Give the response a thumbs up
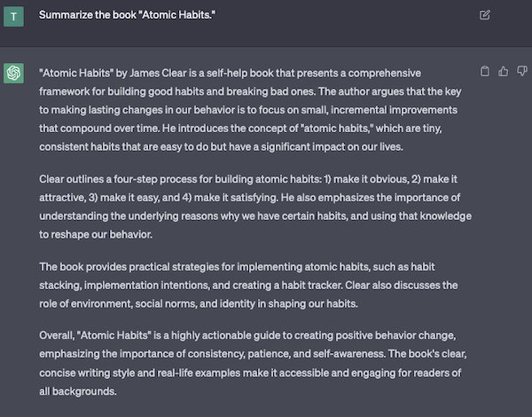 (503, 71)
